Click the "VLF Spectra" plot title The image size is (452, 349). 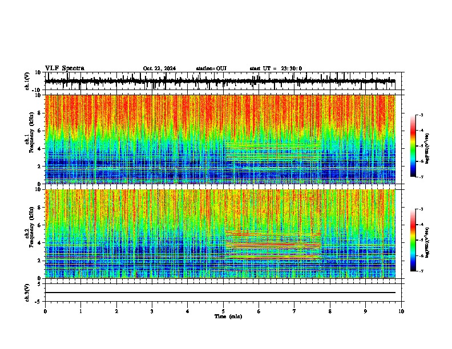[x=64, y=68]
